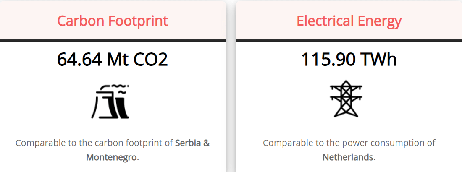This screenshot has width=462, height=172.
Task: Open the Netherlands country reference
Action: click(348, 158)
